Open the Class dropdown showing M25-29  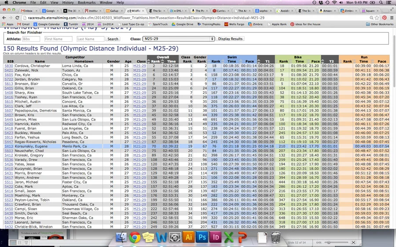(x=179, y=39)
